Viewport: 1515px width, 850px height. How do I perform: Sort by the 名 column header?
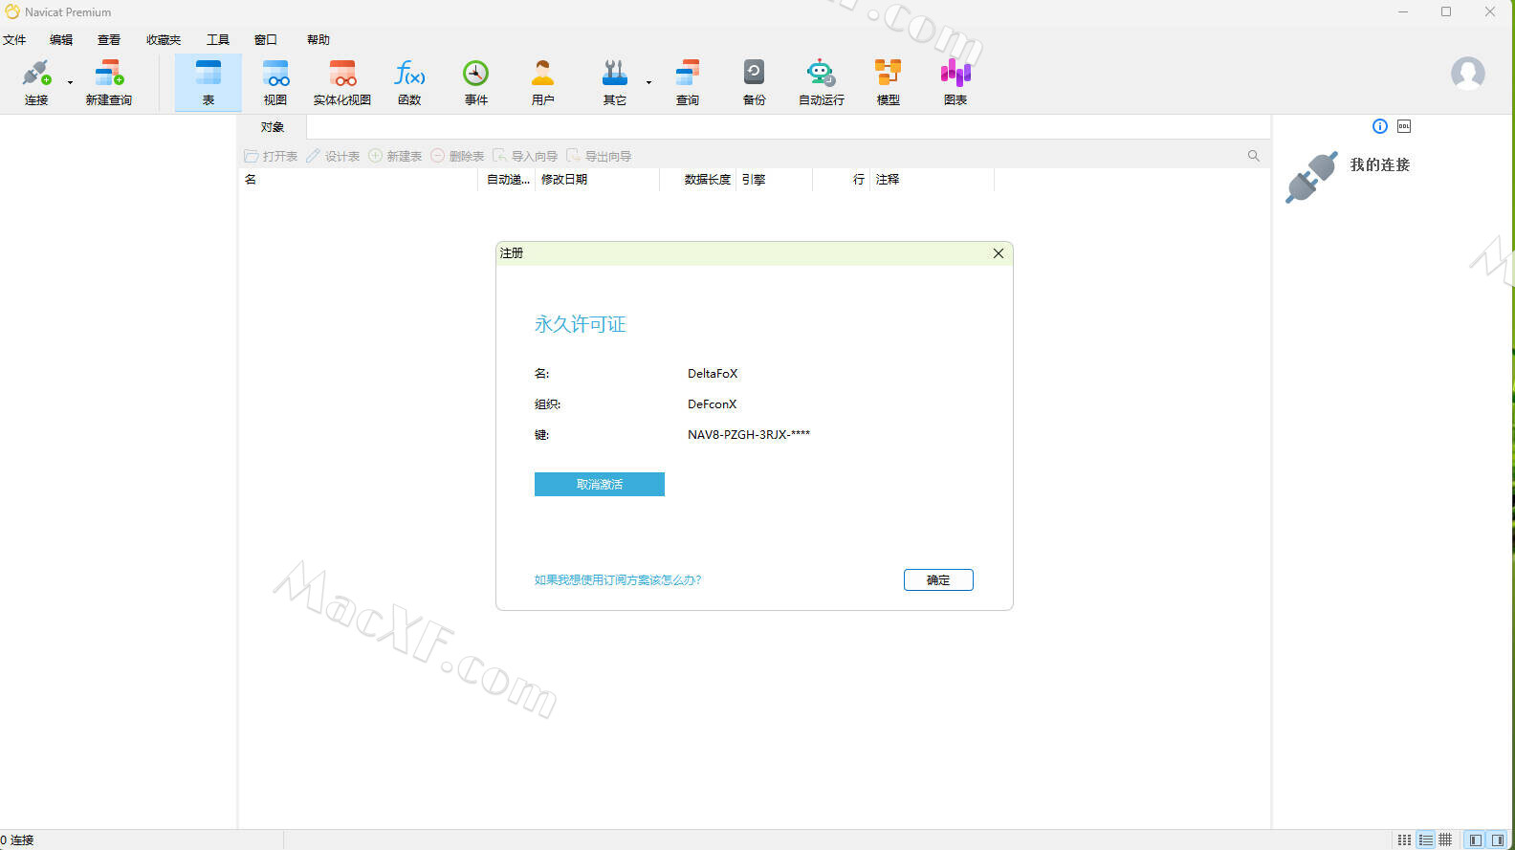tap(358, 180)
